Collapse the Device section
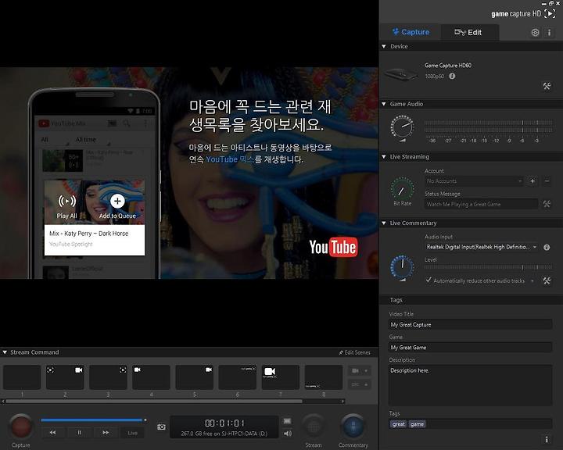The width and height of the screenshot is (563, 450). click(x=384, y=46)
